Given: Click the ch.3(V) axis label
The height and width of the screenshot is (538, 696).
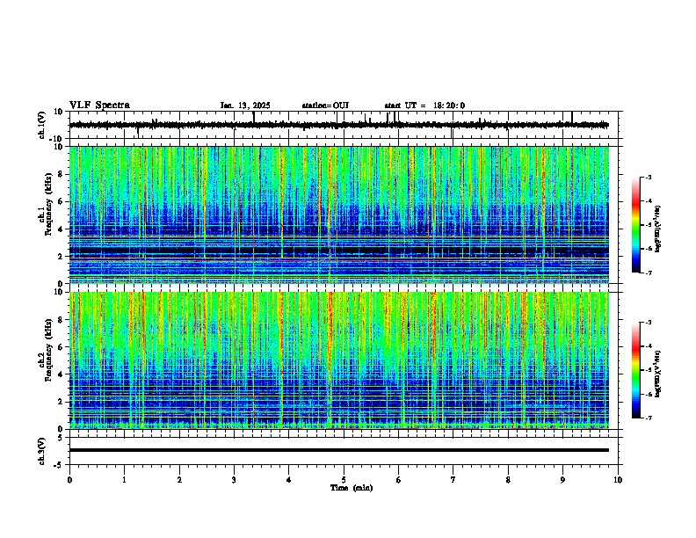Looking at the screenshot, I should (42, 451).
